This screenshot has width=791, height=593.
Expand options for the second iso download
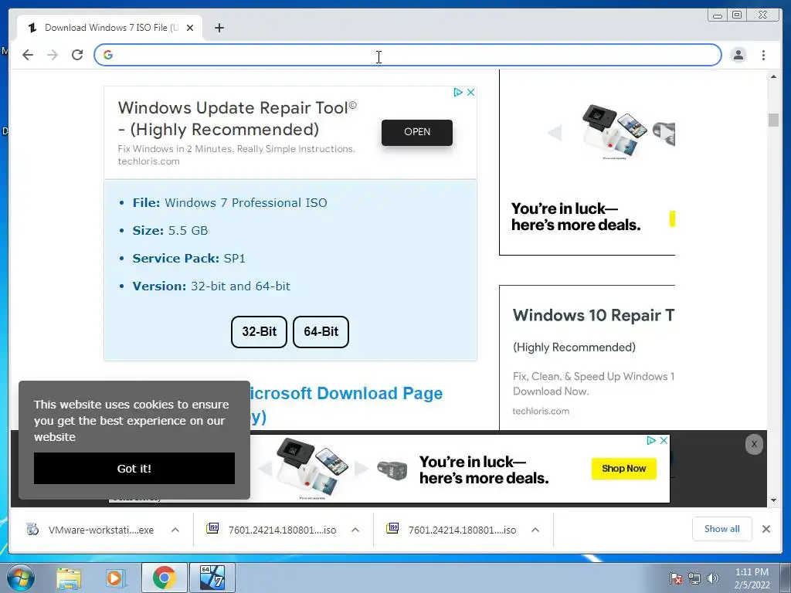point(535,530)
